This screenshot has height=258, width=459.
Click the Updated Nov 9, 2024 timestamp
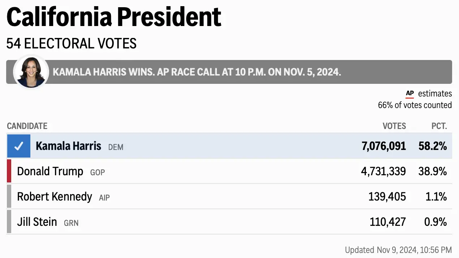(x=398, y=250)
